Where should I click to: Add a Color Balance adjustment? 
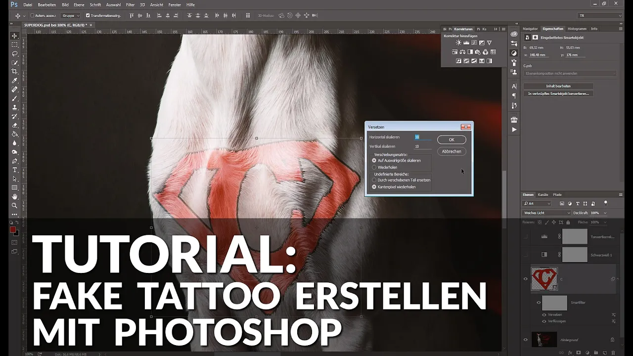(x=462, y=52)
